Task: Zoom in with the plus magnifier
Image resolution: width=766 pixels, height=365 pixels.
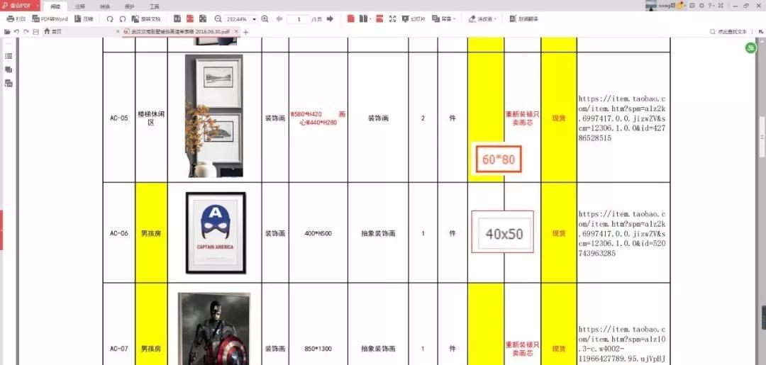Action: click(x=265, y=19)
